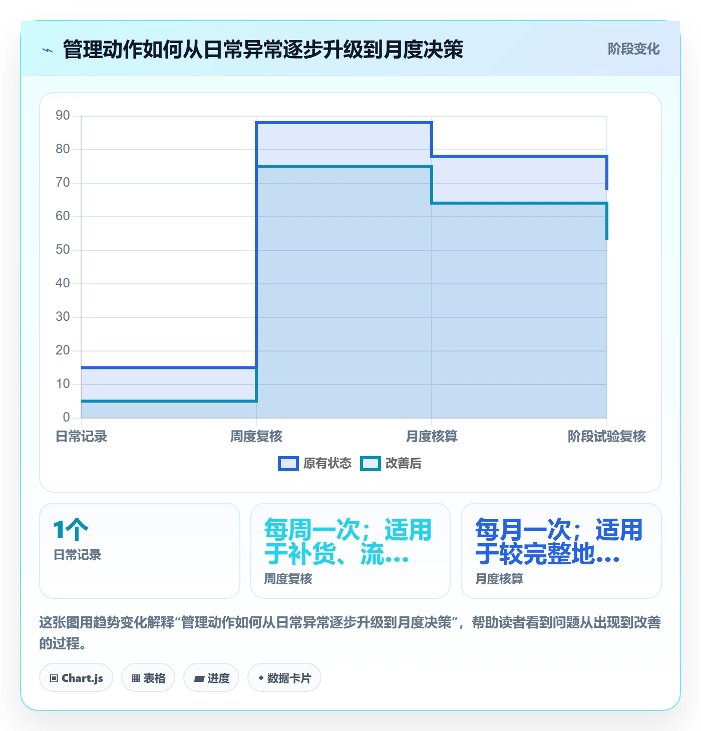Click the y-axis value 10
This screenshot has width=701, height=731.
tap(63, 384)
